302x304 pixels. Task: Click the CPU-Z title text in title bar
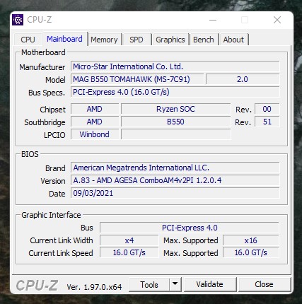(x=40, y=20)
